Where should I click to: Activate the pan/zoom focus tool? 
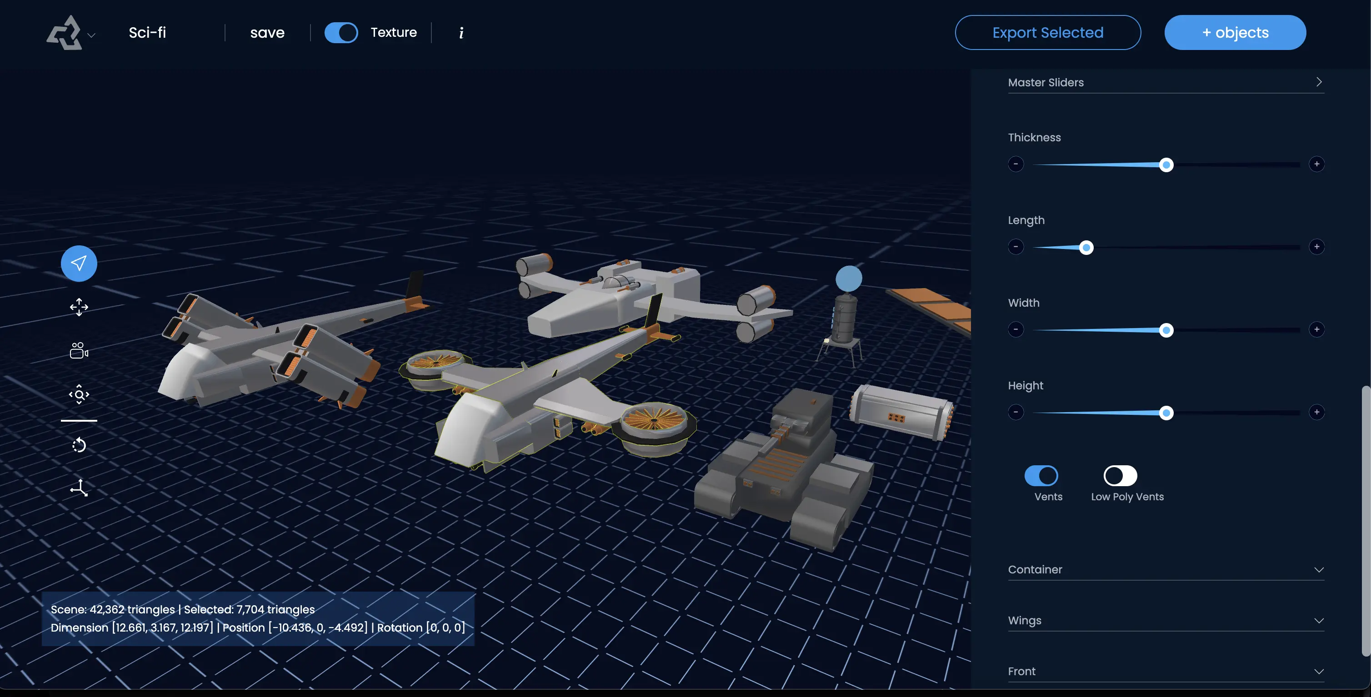coord(78,394)
